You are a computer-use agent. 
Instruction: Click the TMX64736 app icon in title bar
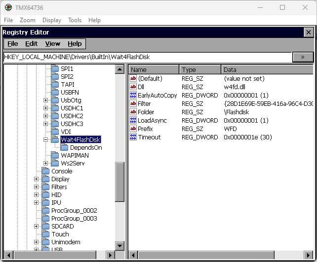point(8,8)
